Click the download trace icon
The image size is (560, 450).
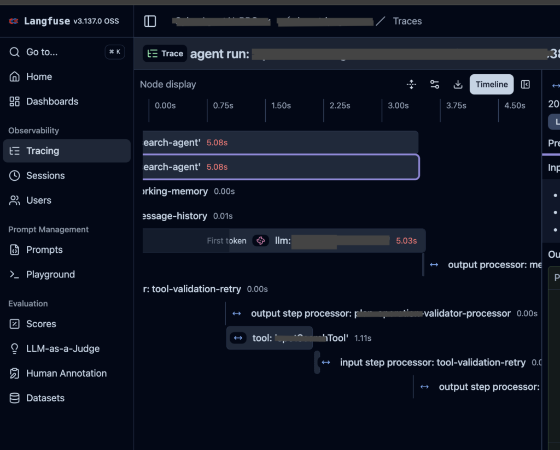(458, 84)
